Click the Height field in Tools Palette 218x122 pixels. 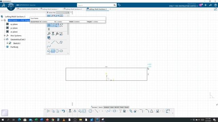click(x=99, y=22)
